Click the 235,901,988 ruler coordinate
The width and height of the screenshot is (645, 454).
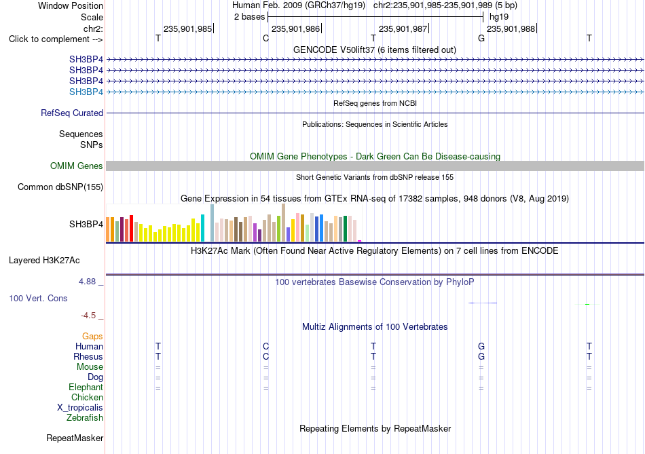pos(511,29)
